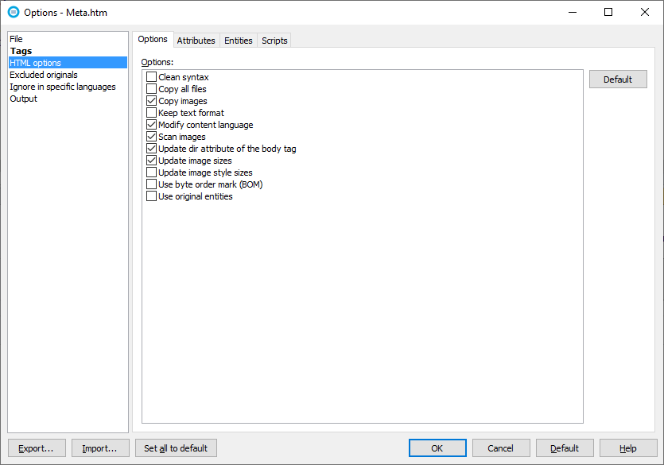The width and height of the screenshot is (664, 465).
Task: Select the Options tab
Action: pos(153,40)
